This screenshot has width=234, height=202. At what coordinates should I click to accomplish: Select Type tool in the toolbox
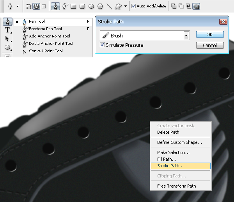click(x=7, y=30)
